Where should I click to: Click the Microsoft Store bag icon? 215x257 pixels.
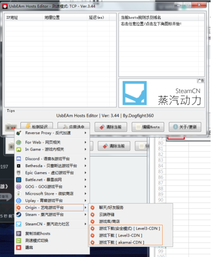click(19, 194)
